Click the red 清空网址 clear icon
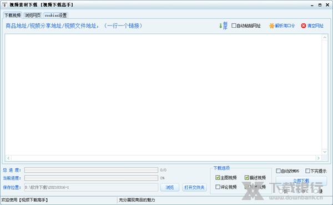 point(304,25)
